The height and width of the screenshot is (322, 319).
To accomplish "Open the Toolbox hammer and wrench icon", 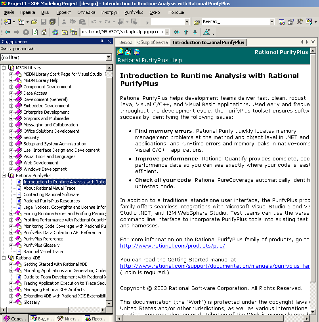I will click(300, 21).
